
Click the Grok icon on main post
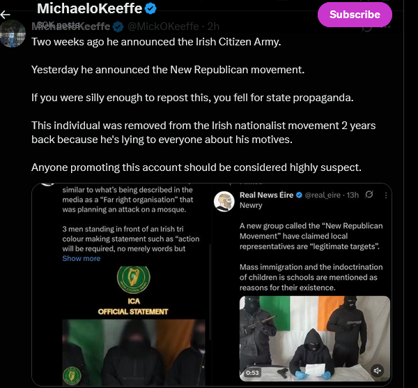367,27
